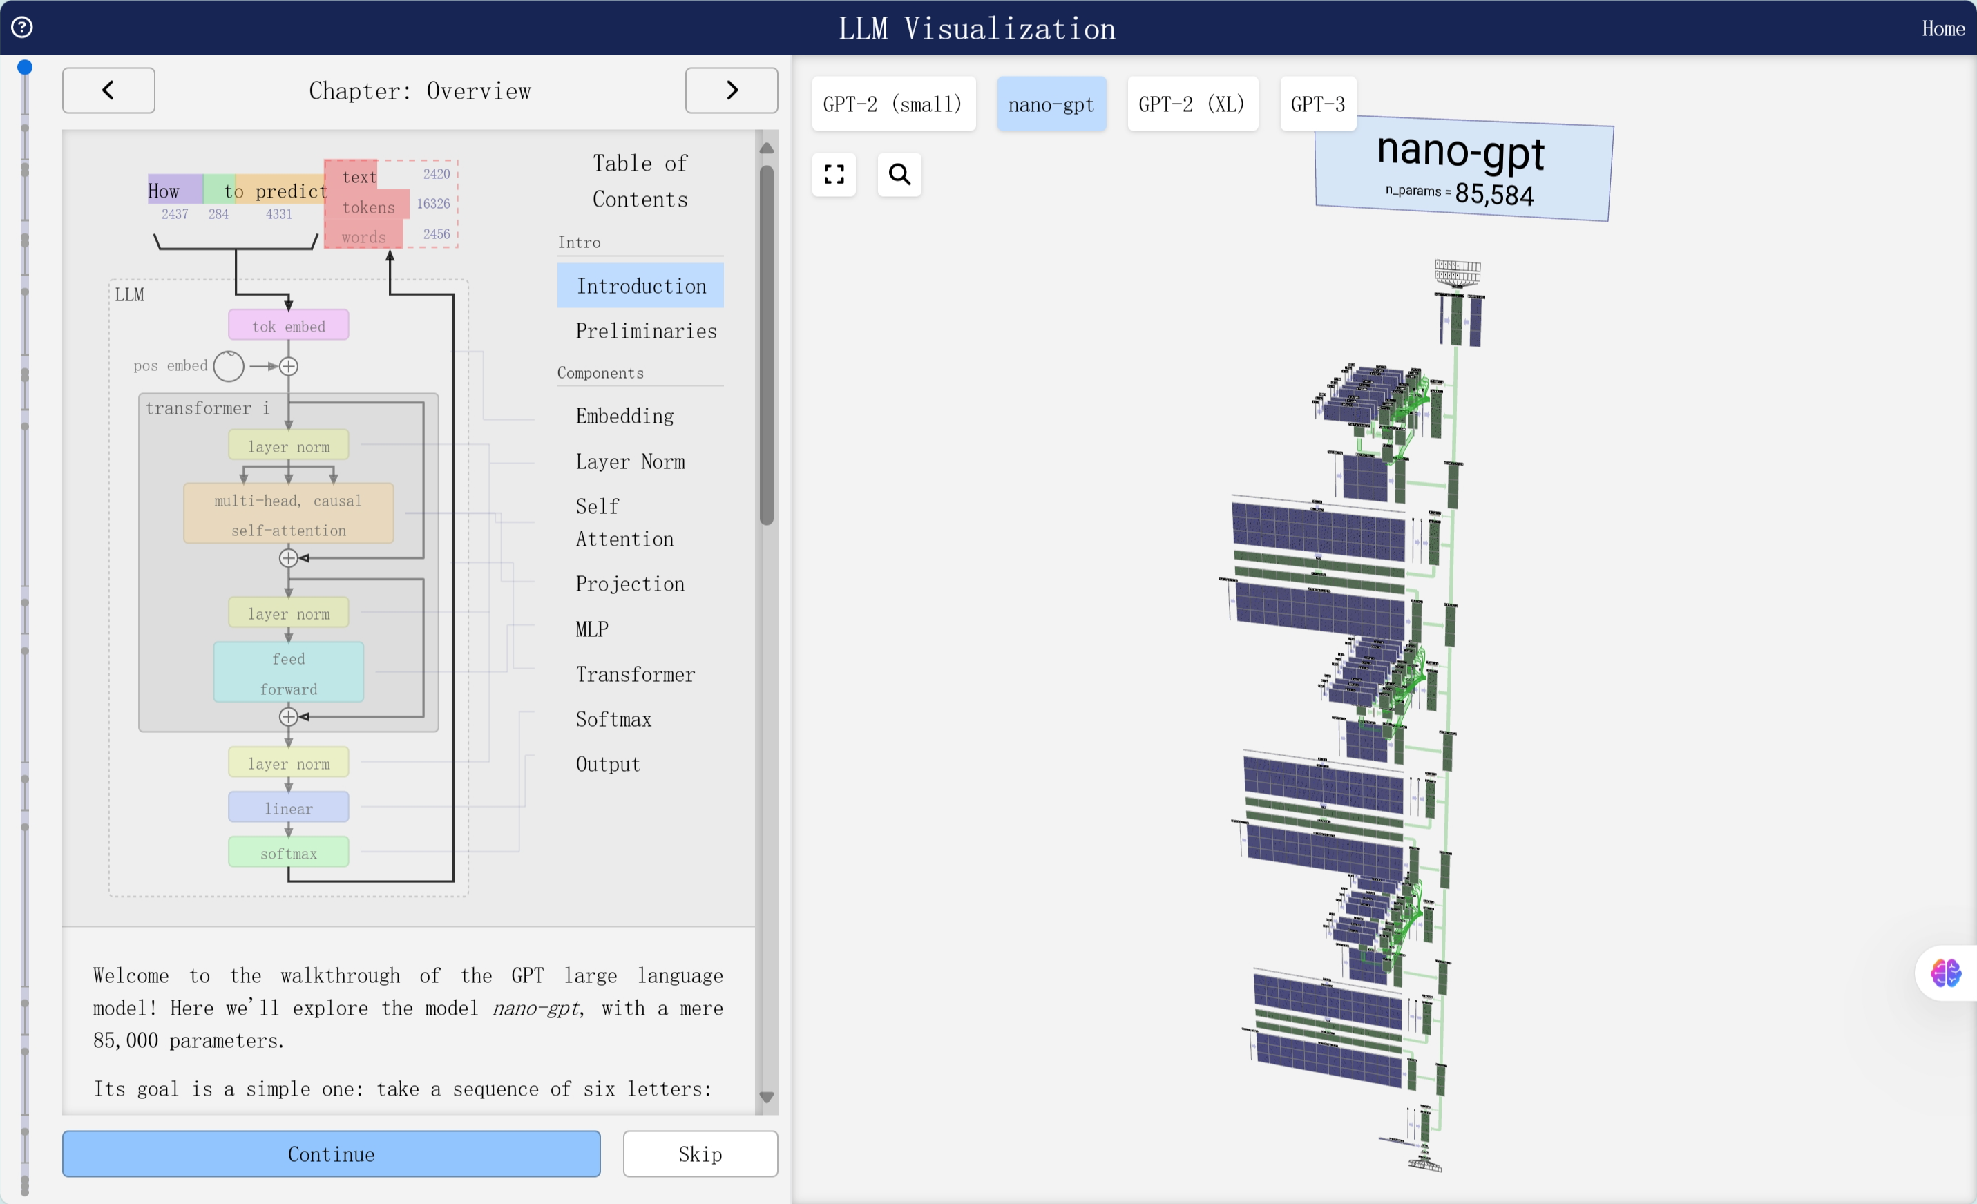Jump to the Output section
The height and width of the screenshot is (1204, 1977).
(607, 763)
